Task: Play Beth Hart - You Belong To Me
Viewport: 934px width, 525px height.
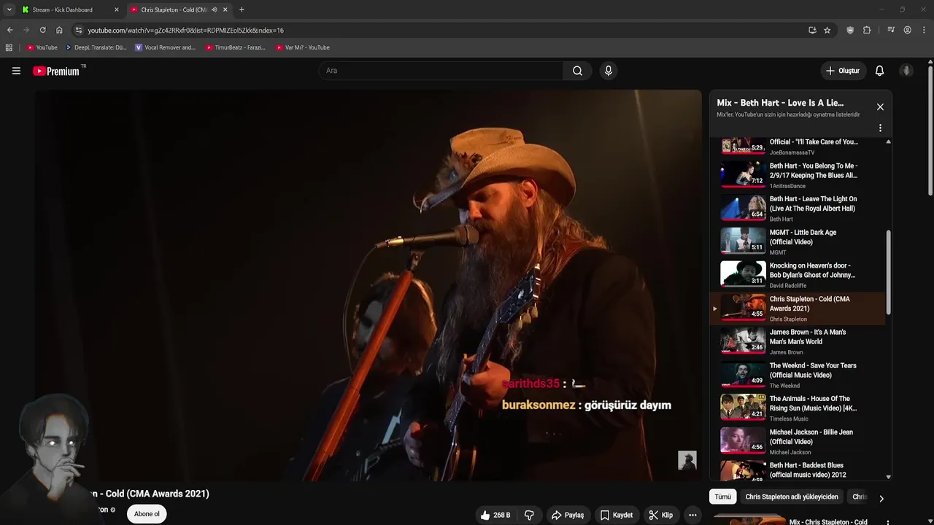Action: 799,175
